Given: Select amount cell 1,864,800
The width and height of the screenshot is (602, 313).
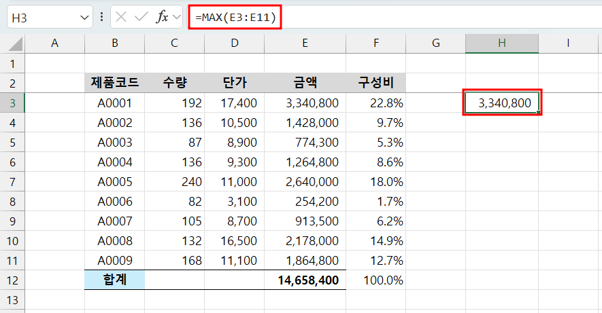Looking at the screenshot, I should coord(305,261).
